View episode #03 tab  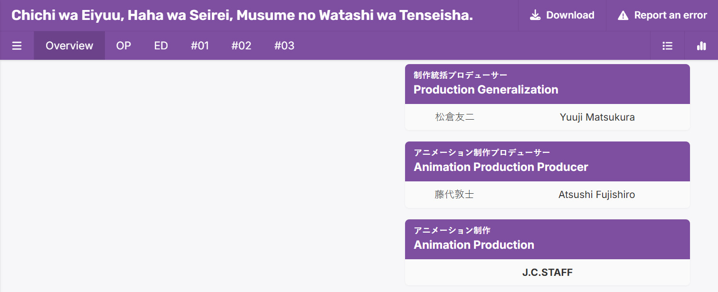[284, 46]
